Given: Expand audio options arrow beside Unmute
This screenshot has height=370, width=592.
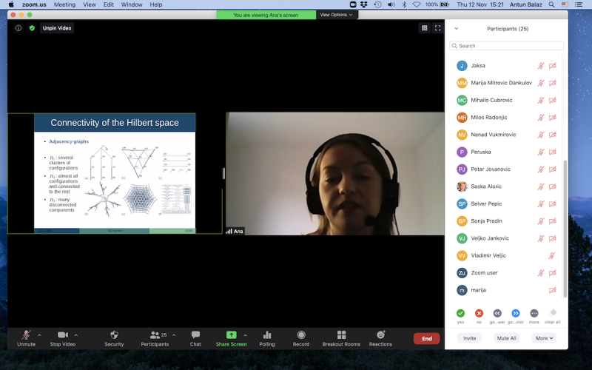Looking at the screenshot, I should tap(39, 335).
